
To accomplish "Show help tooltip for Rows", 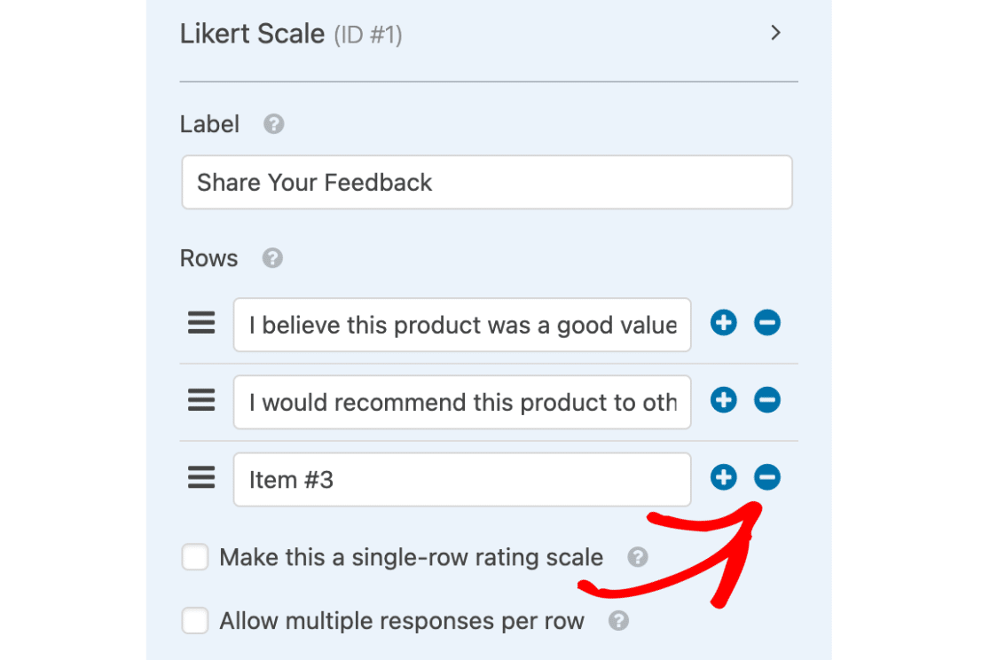I will [x=272, y=257].
